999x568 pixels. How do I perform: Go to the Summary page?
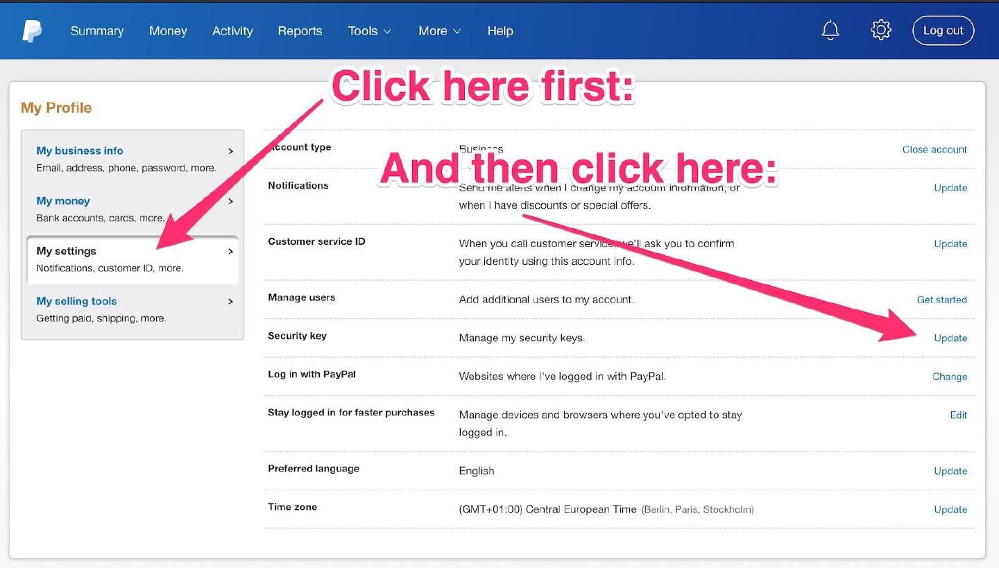click(x=97, y=31)
